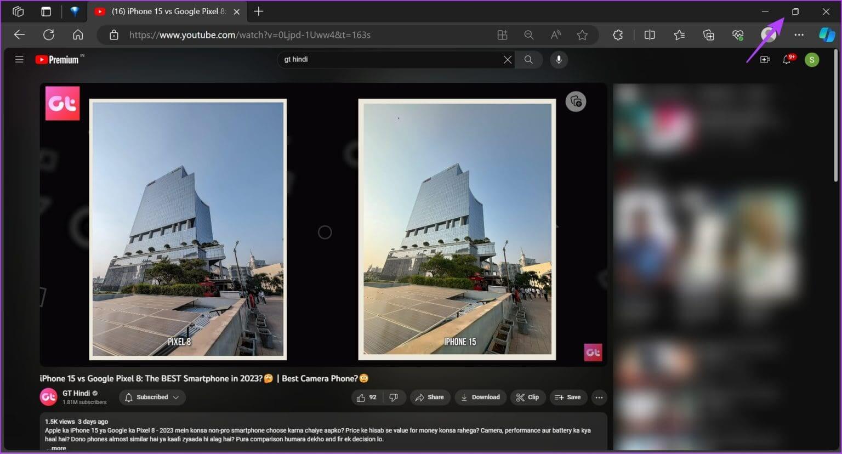The height and width of the screenshot is (454, 842).
Task: Open the Favorites list
Action: point(679,35)
